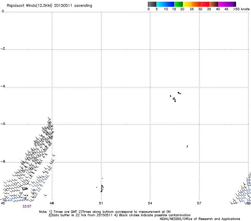
Task: Click the magenta 40-45 knots color swatch
Action: [x=223, y=4]
